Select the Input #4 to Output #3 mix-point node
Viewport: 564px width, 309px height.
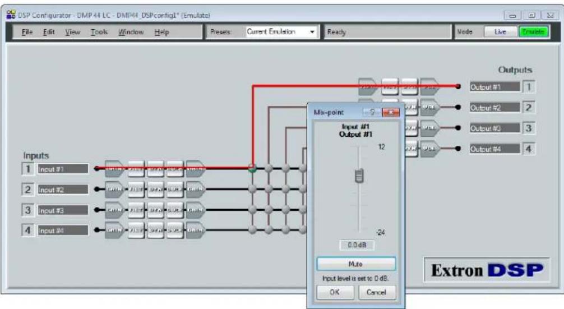click(286, 229)
